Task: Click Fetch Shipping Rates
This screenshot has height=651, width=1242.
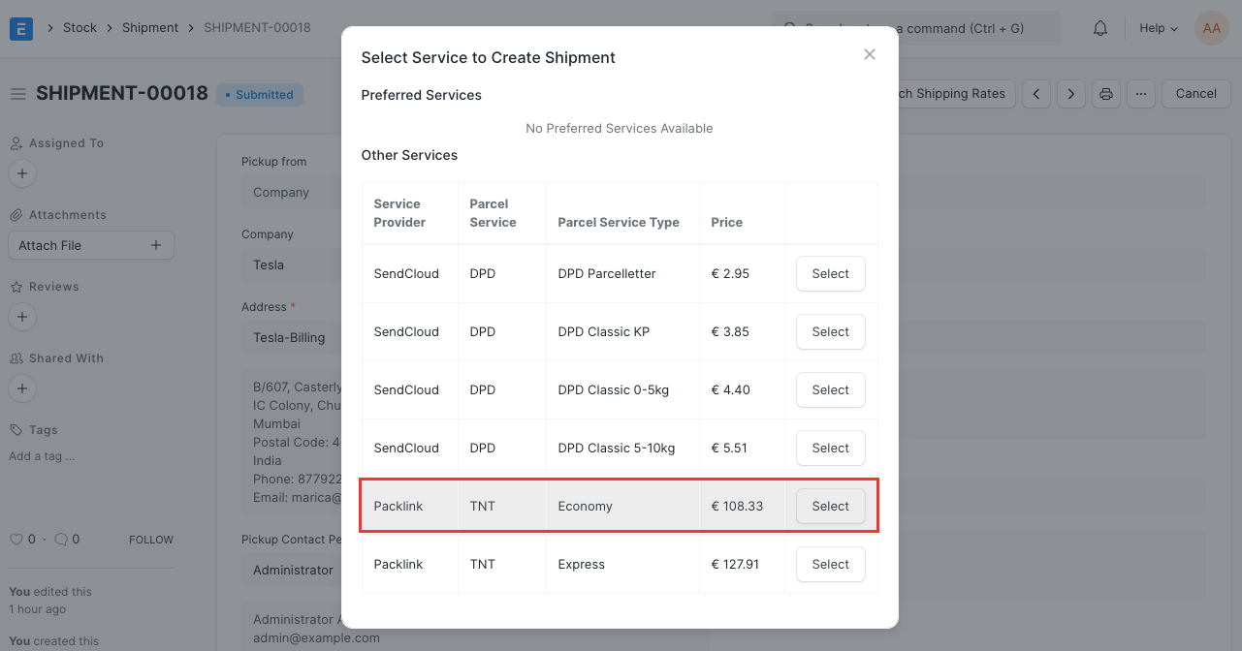Action: pos(945,93)
